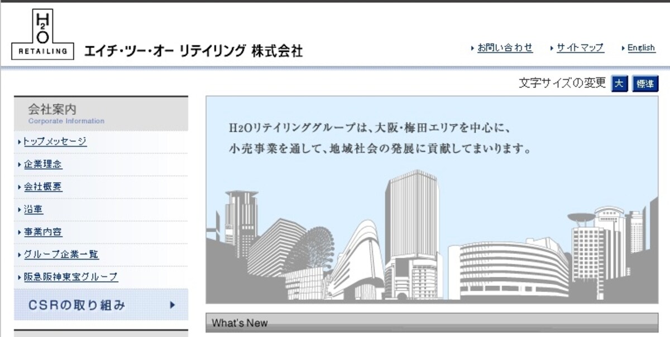Click the What's New section header
This screenshot has width=670, height=337.
tap(432, 323)
